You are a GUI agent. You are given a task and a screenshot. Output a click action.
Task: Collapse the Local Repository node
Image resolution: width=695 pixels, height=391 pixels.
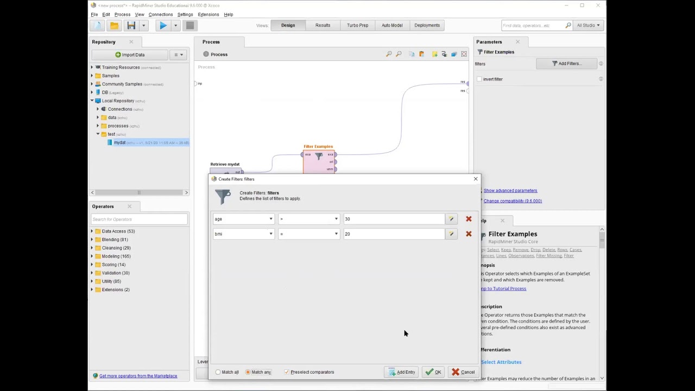[x=92, y=101]
